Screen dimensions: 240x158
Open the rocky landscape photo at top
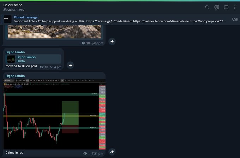click(54, 32)
